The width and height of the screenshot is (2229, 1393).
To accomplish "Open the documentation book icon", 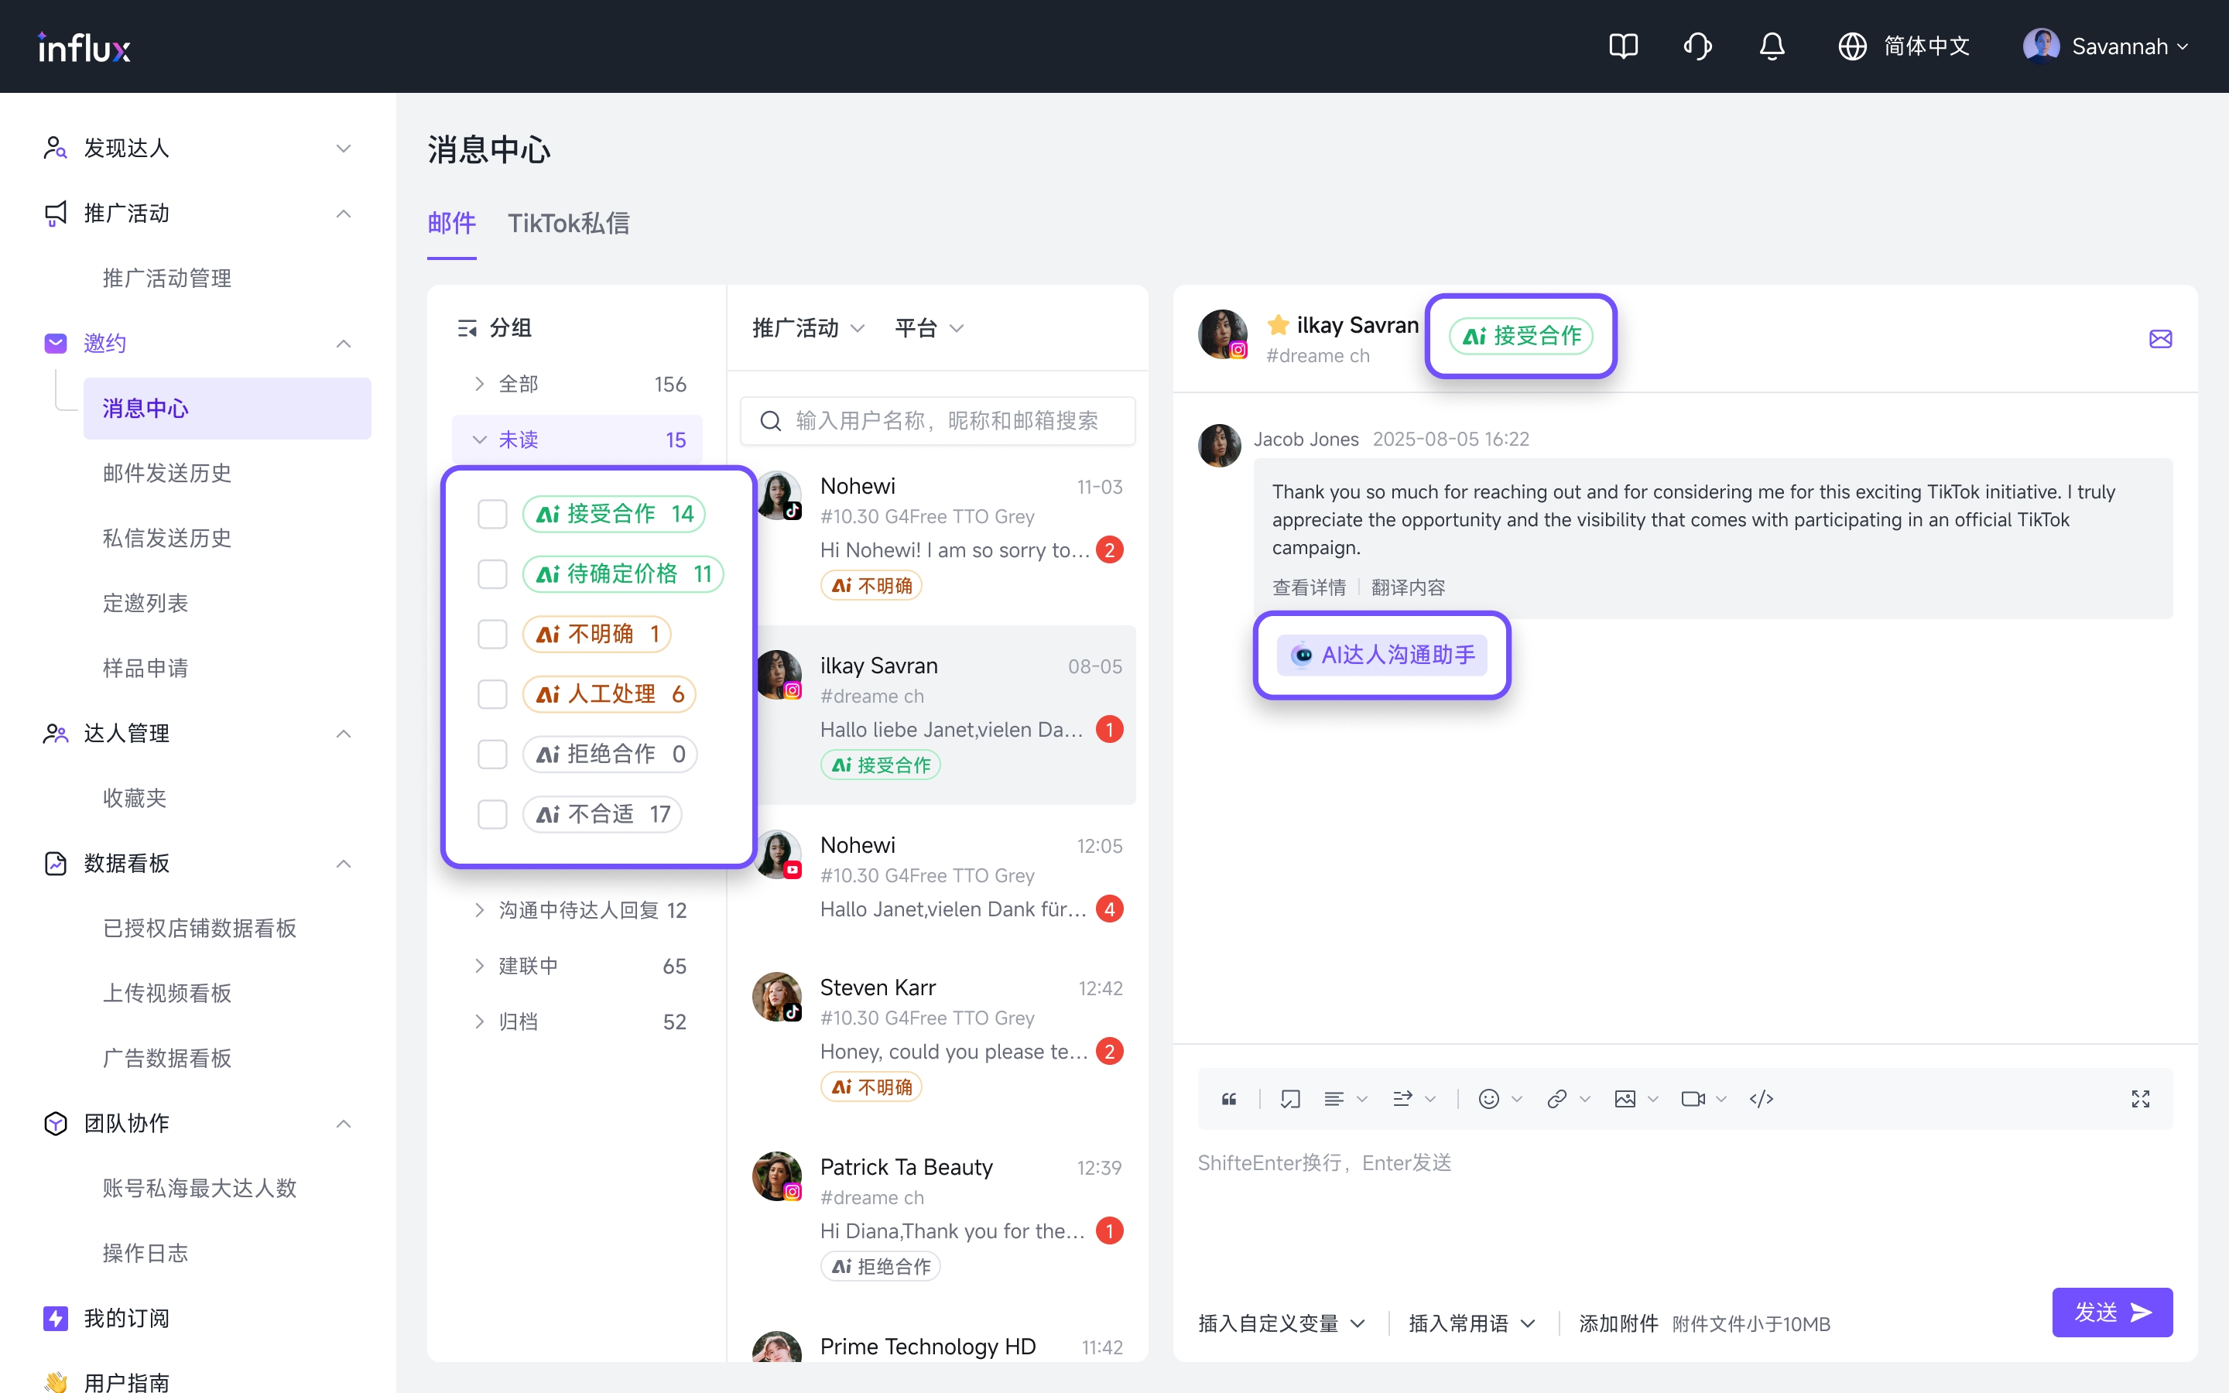I will [x=1623, y=46].
